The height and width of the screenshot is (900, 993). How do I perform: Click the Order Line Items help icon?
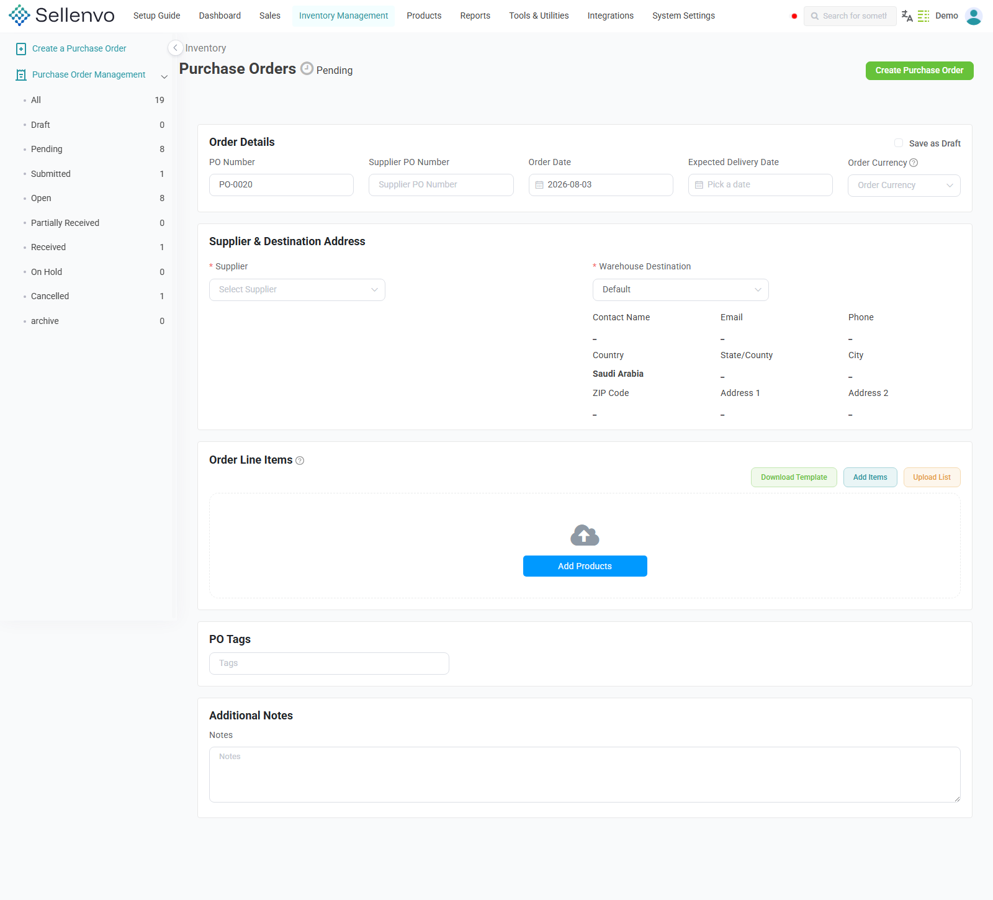pyautogui.click(x=300, y=461)
